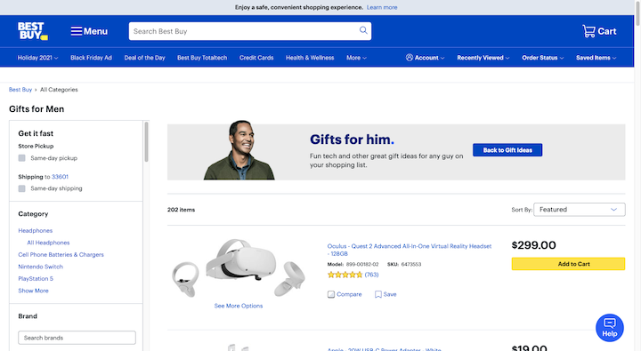Click the Gifts for Men heading

(37, 109)
